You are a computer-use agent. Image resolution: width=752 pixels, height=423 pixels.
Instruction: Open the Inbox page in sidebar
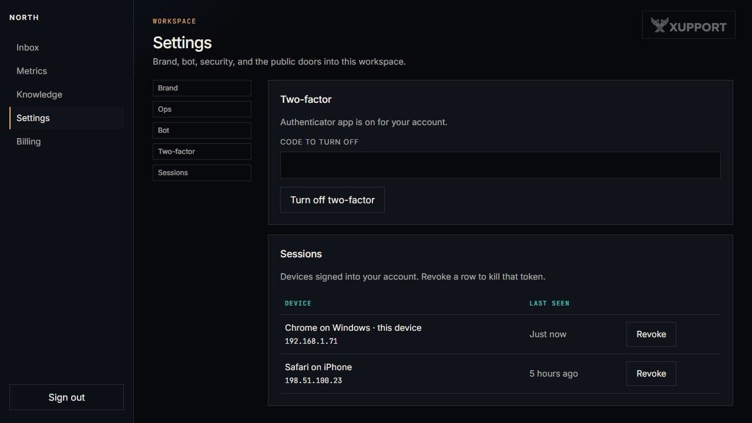[x=66, y=48]
